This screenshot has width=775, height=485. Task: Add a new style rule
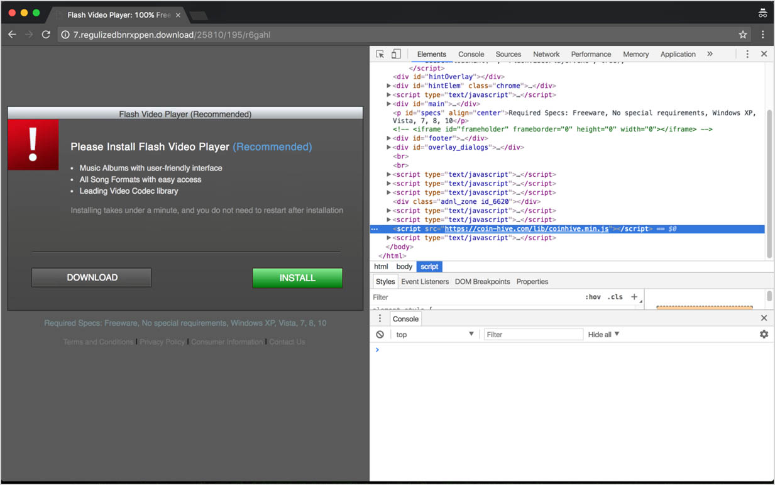pos(634,297)
